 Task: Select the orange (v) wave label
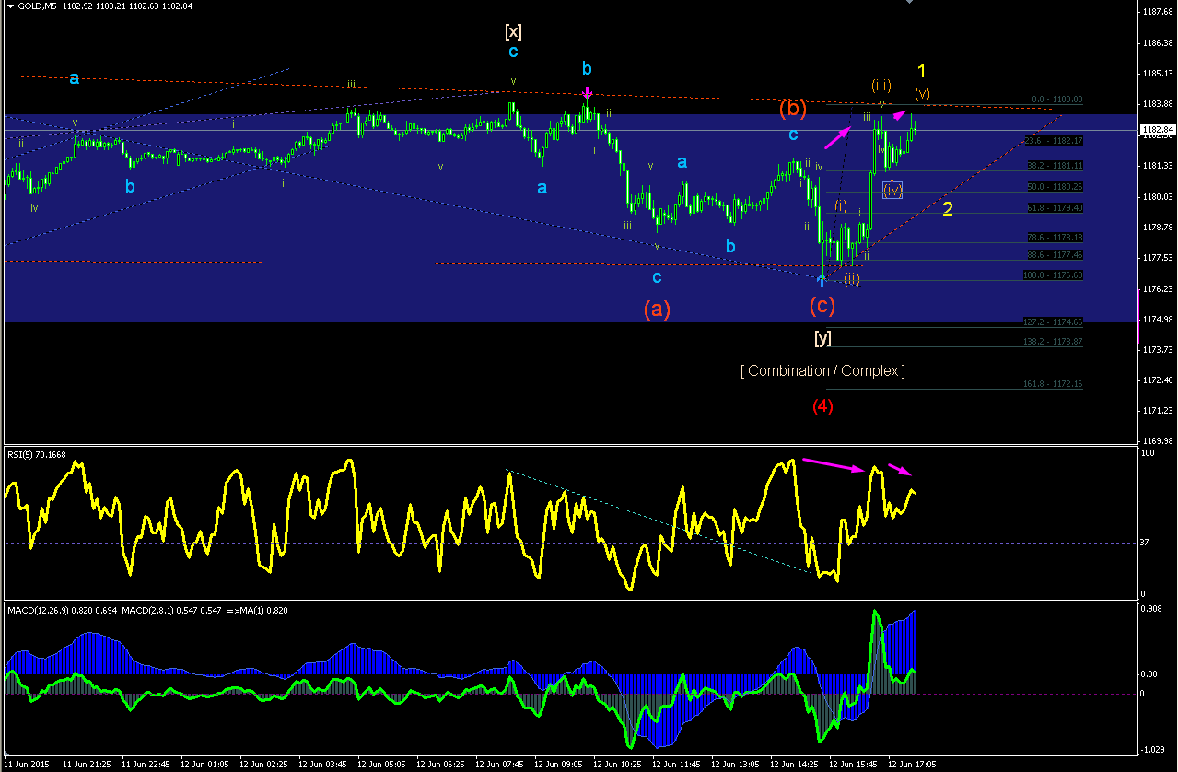pos(922,93)
